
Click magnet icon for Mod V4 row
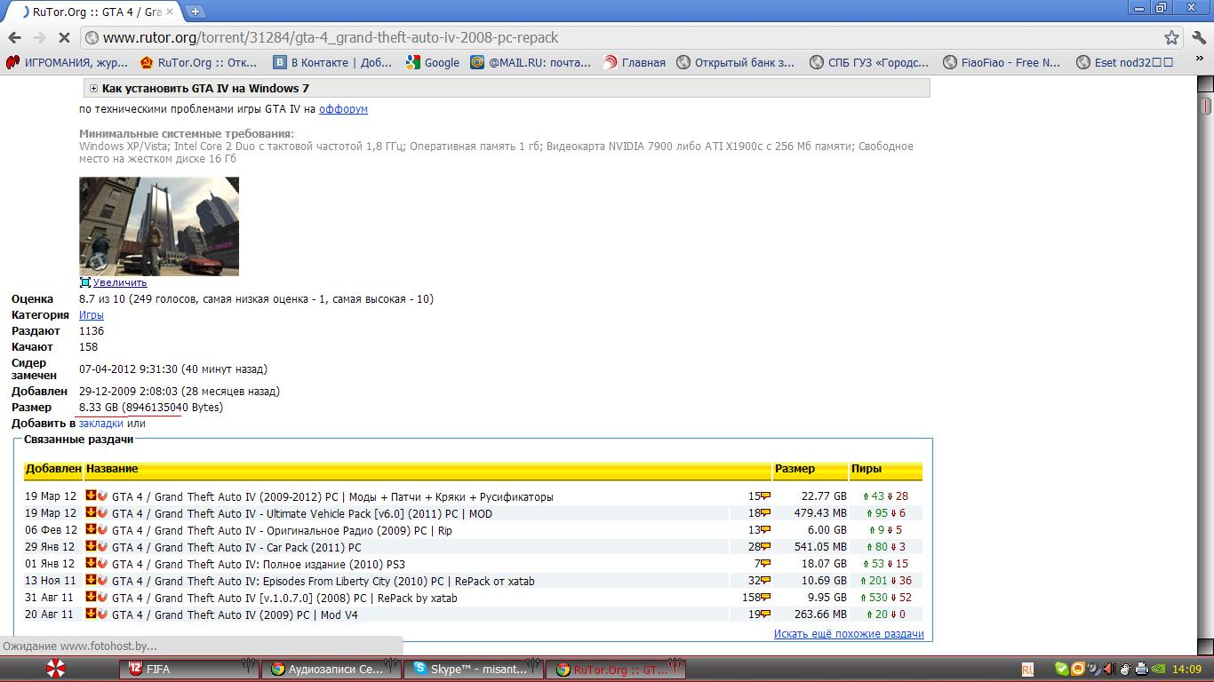pos(102,614)
